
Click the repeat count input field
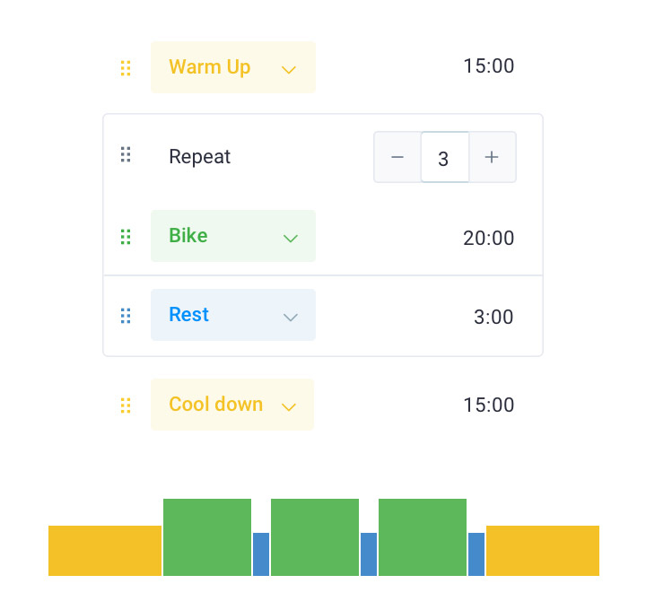(x=444, y=158)
